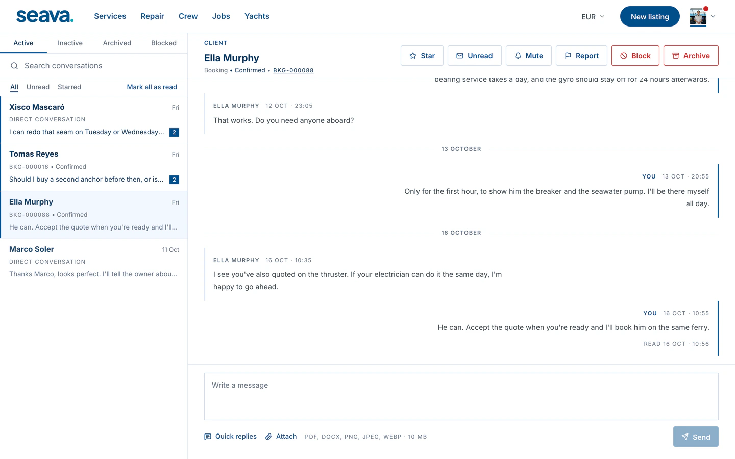Click "BKG-000016 • Confirmed" under Tomas Reyes

coord(47,167)
